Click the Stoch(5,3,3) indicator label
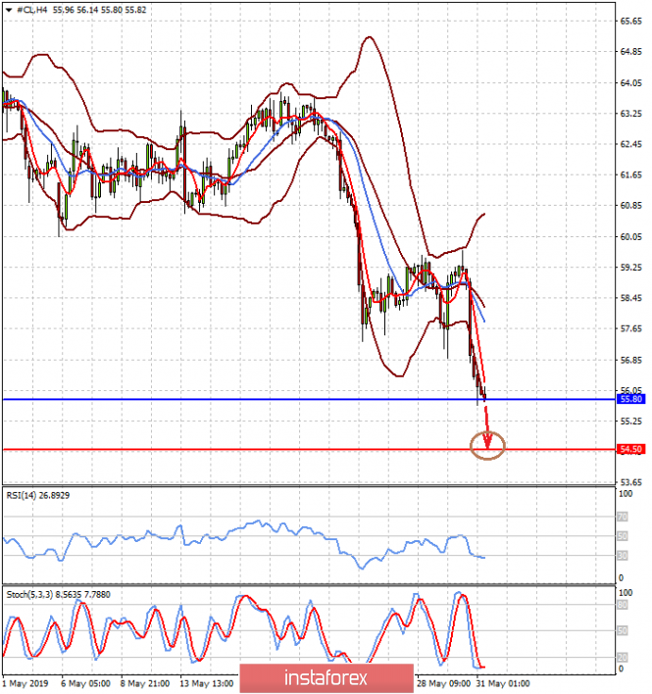 [x=59, y=594]
